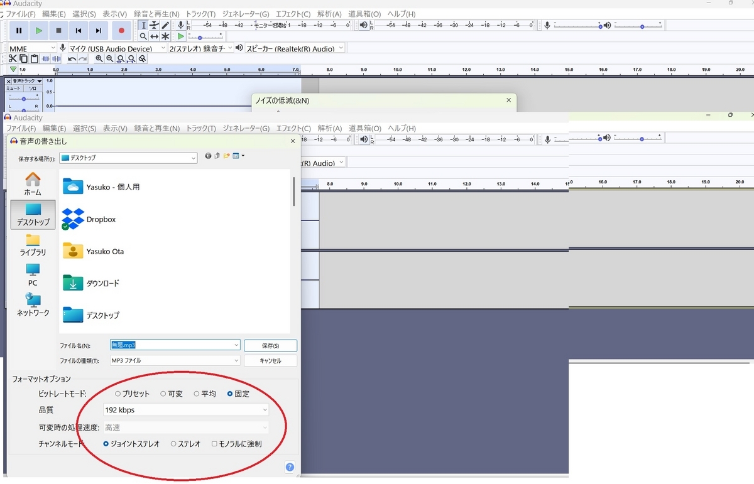This screenshot has width=754, height=484.
Task: Click the Play-at-speed green button
Action: click(181, 36)
